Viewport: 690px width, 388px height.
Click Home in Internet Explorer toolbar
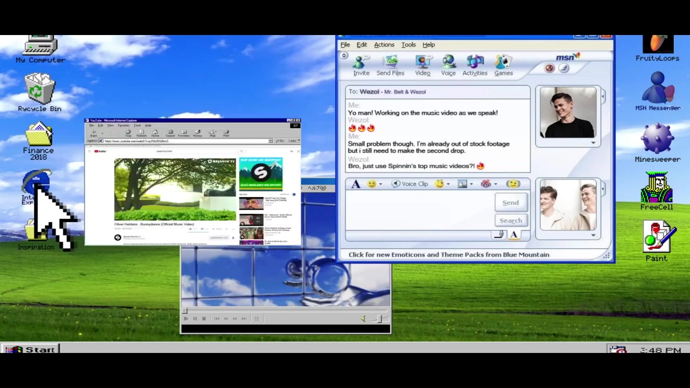click(x=155, y=133)
